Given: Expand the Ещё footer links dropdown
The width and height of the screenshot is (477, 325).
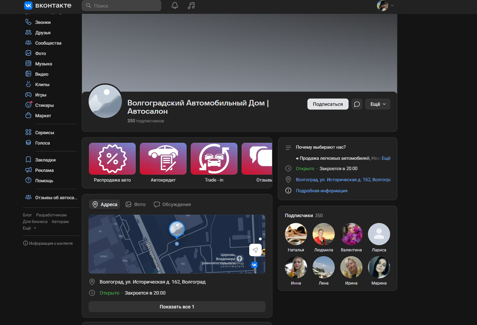Looking at the screenshot, I should pyautogui.click(x=29, y=228).
